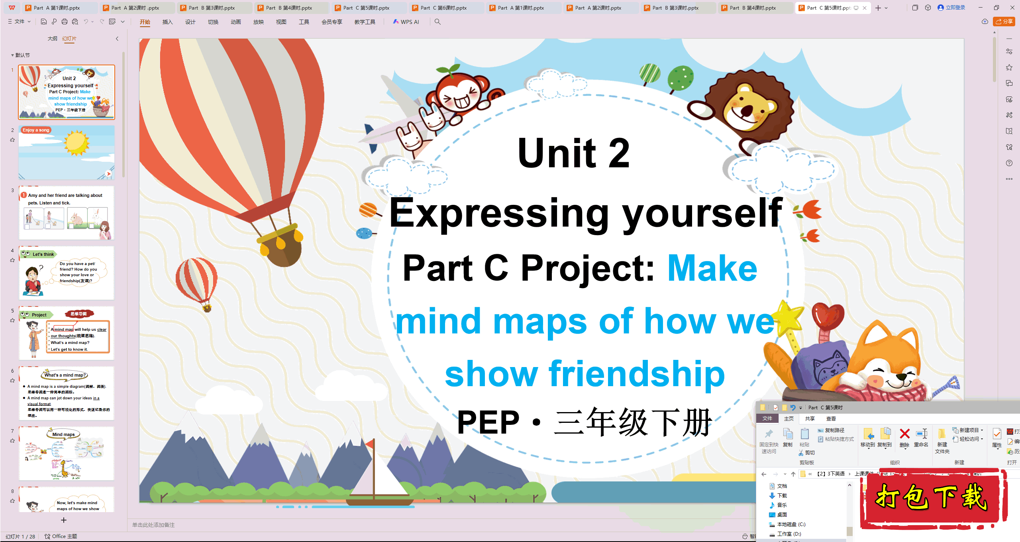Open the 动画 ribbon tab

[236, 22]
